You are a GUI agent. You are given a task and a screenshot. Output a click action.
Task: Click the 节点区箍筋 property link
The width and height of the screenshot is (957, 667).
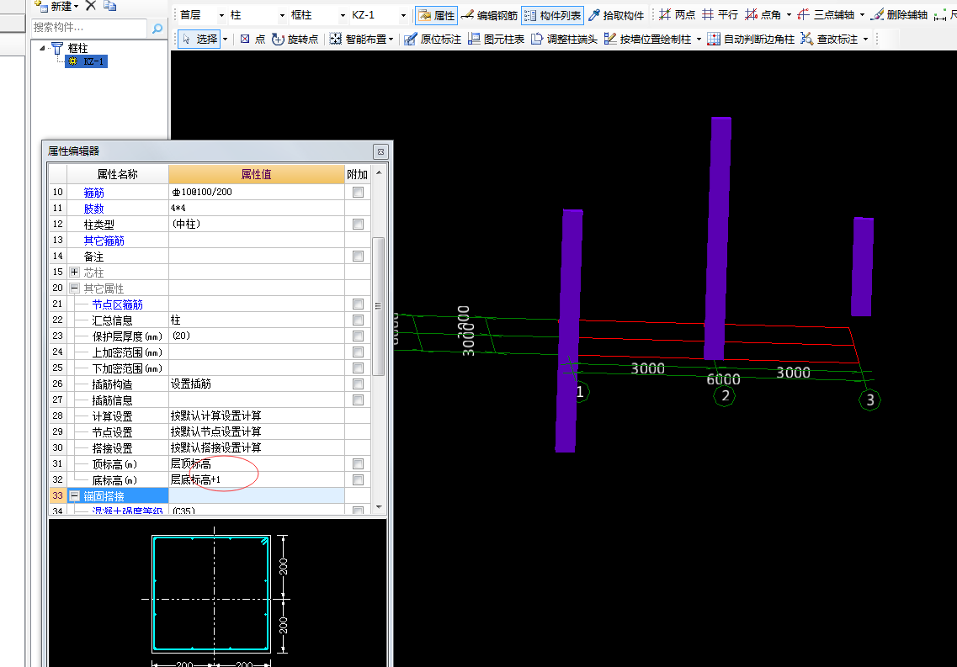click(x=117, y=304)
